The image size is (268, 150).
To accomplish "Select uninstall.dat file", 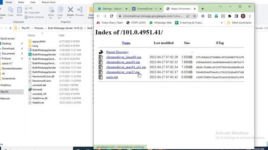I will coord(39,85).
